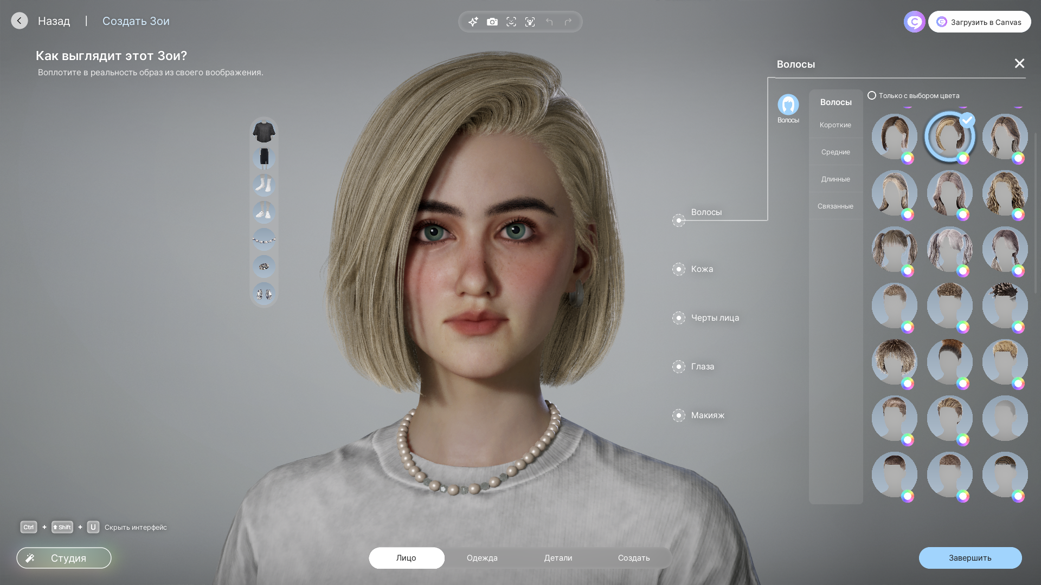Click the redo arrow in toolbar
This screenshot has width=1041, height=585.
pos(568,22)
